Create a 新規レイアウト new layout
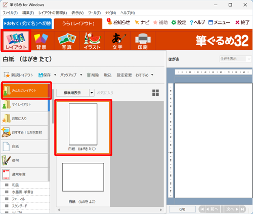 coord(19,75)
